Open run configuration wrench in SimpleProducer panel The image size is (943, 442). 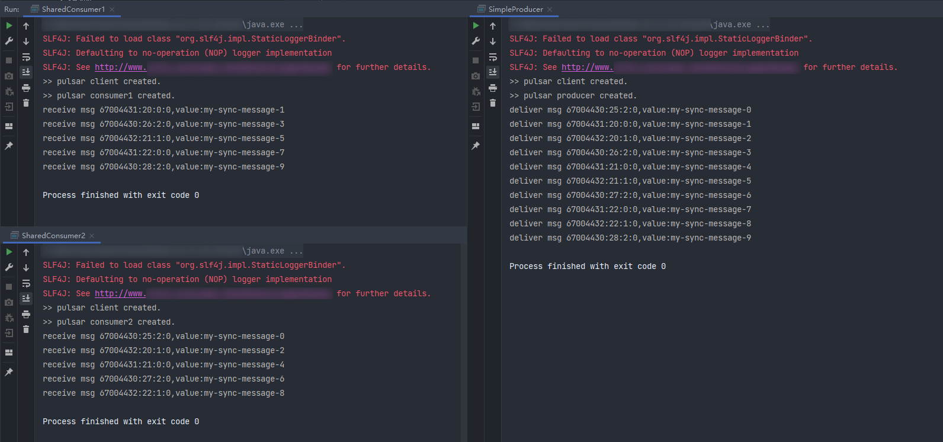point(476,41)
